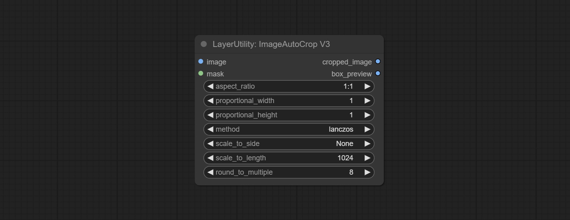Decrease proportional_width with left arrow
This screenshot has width=570, height=220.
[x=210, y=101]
